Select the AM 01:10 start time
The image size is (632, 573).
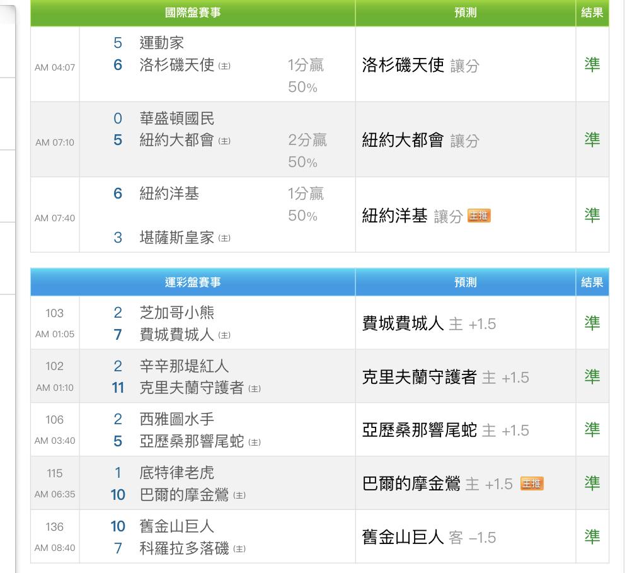pos(55,388)
